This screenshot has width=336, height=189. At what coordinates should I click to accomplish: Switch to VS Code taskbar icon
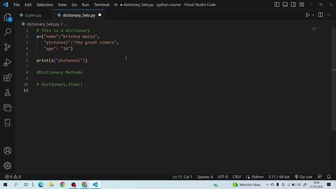95,185
